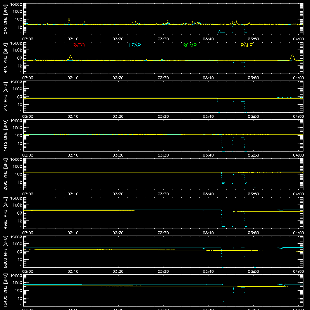The image size is (310, 310).
Task: Select the 410 MHz [SFU] axis title
Action: (x=5, y=58)
